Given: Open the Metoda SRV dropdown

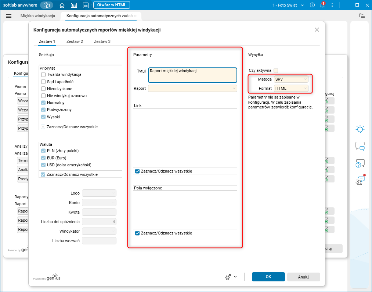Looking at the screenshot, I should (291, 79).
